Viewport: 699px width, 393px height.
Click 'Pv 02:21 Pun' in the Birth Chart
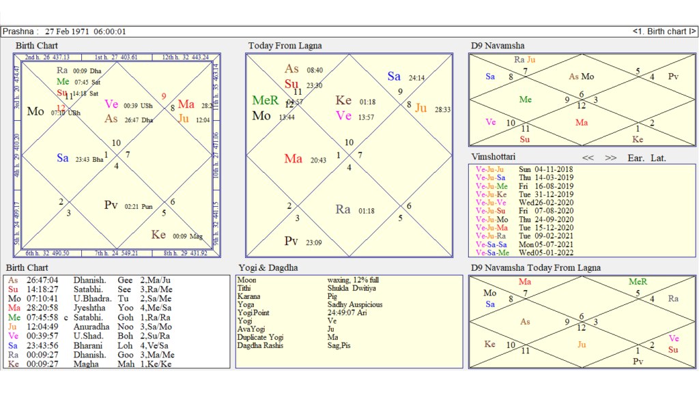coord(128,205)
